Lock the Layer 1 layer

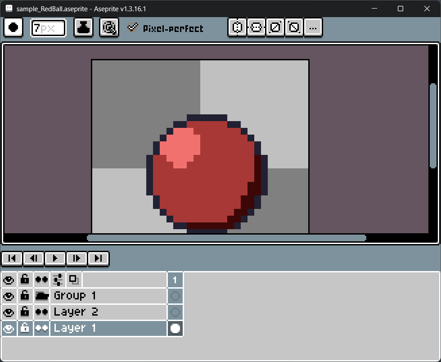25,328
